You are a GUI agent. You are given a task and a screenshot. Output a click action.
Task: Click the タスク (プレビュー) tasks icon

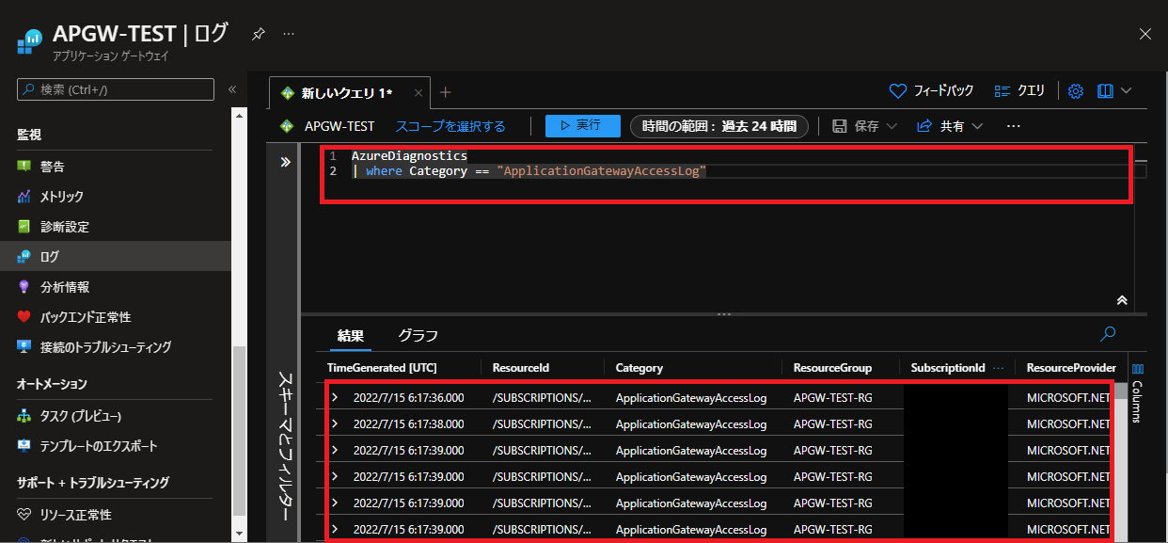pyautogui.click(x=24, y=416)
